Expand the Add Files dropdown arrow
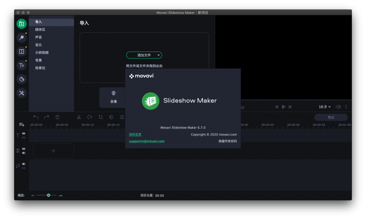 (158, 55)
